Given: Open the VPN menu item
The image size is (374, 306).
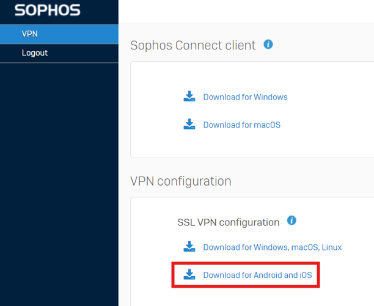Looking at the screenshot, I should pyautogui.click(x=59, y=34).
